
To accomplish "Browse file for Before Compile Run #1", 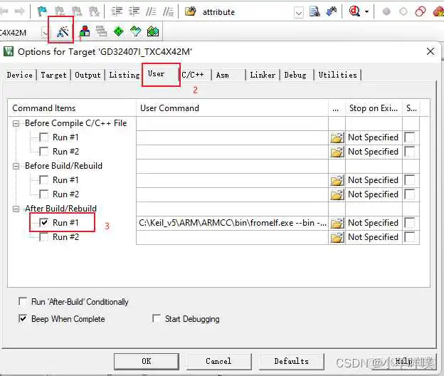I will coord(337,137).
